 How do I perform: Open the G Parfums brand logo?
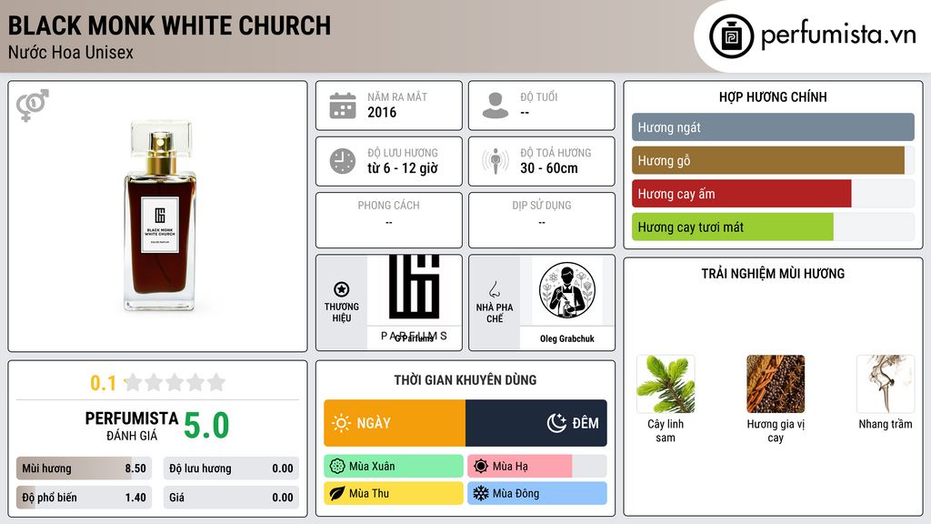pyautogui.click(x=415, y=298)
